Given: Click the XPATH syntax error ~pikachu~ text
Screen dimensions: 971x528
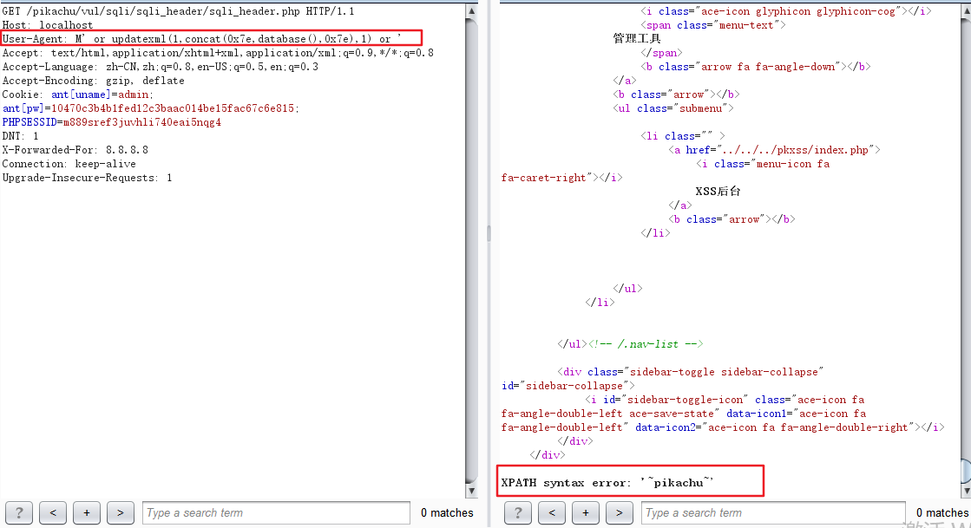Looking at the screenshot, I should click(x=607, y=483).
